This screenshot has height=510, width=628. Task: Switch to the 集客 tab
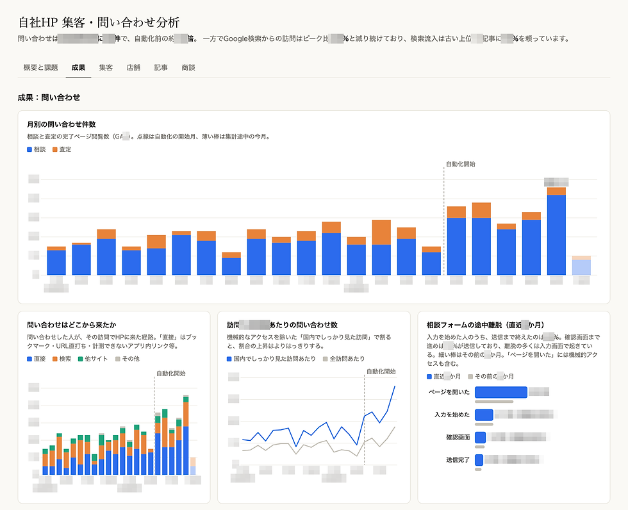click(106, 68)
